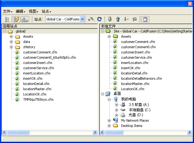Expand the remote zHistory folder
The width and height of the screenshot is (194, 143).
[x=11, y=47]
